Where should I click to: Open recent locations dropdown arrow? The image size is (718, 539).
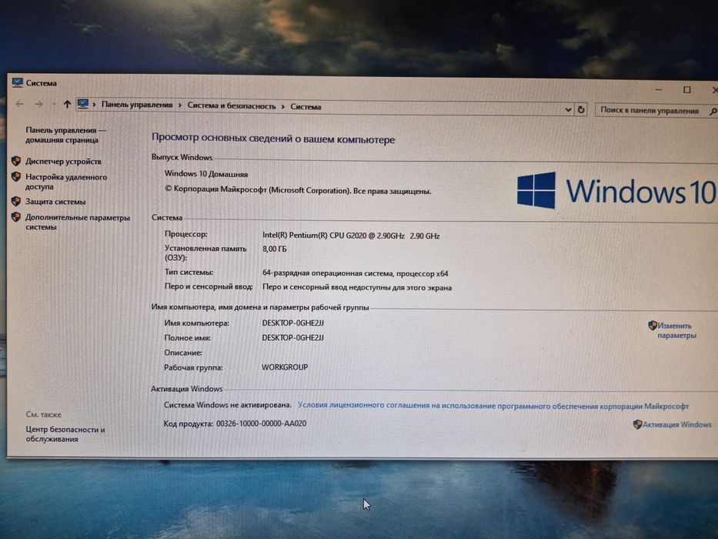point(54,104)
